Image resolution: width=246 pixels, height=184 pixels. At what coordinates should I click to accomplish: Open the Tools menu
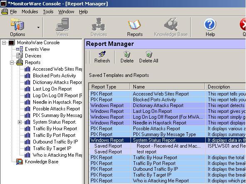pyautogui.click(x=48, y=12)
